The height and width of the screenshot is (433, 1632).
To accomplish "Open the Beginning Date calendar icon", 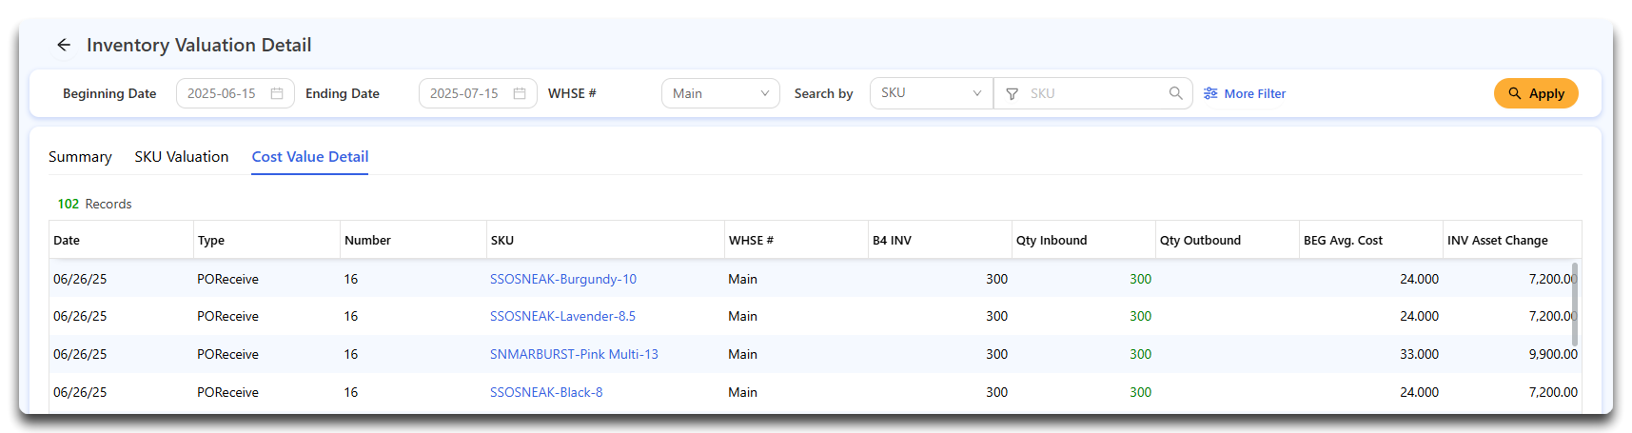I will (x=277, y=93).
